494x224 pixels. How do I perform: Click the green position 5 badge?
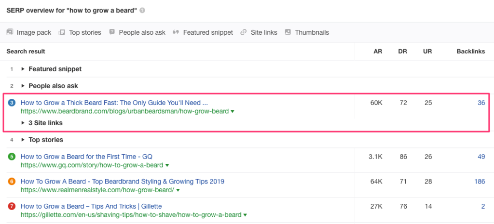click(x=12, y=157)
